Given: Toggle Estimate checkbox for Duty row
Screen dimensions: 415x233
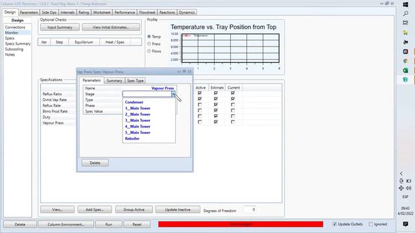Looking at the screenshot, I should 216,116.
